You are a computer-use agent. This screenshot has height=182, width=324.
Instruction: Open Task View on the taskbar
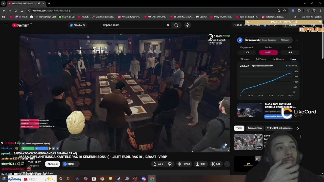point(69,179)
